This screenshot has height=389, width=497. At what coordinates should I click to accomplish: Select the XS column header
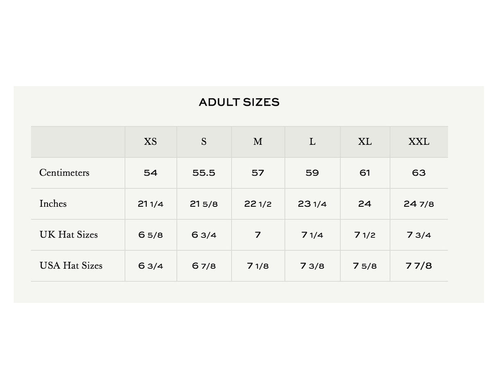[150, 142]
